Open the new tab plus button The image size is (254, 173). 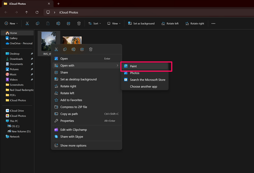(58, 4)
